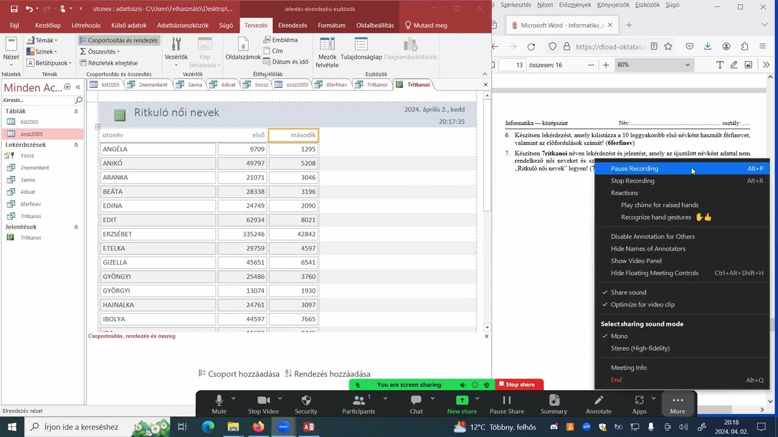Viewport: 778px width, 437px height.
Task: Toggle Recognize hand gestures option
Action: tap(666, 217)
